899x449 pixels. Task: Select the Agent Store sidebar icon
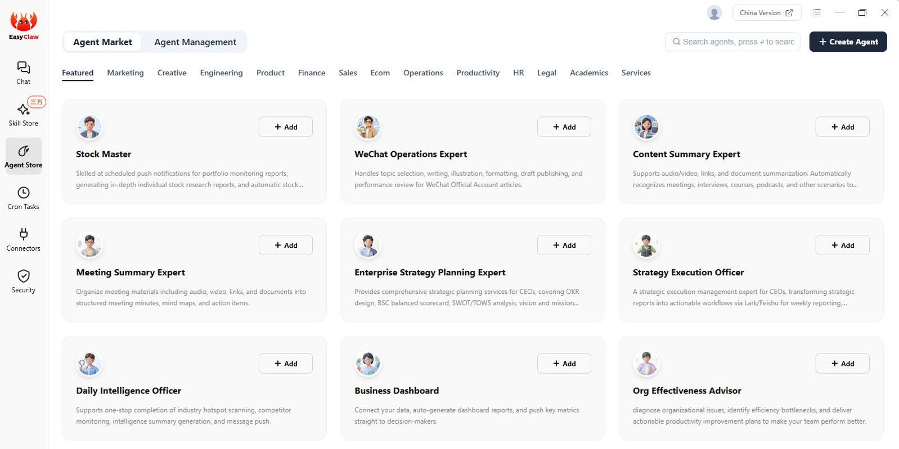coord(23,151)
